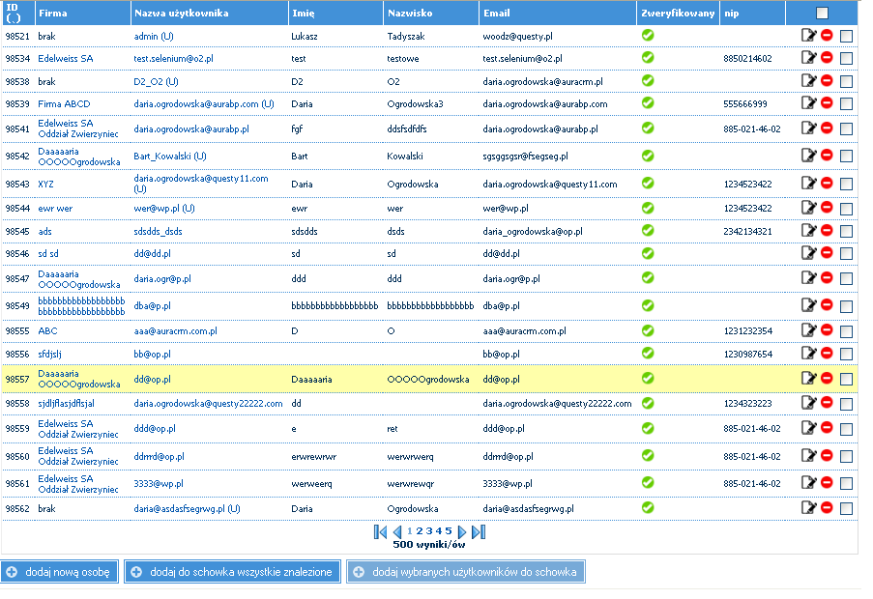Click 'dodaj nową osobę' button
Viewport: 873px width, 599px height.
tap(60, 572)
